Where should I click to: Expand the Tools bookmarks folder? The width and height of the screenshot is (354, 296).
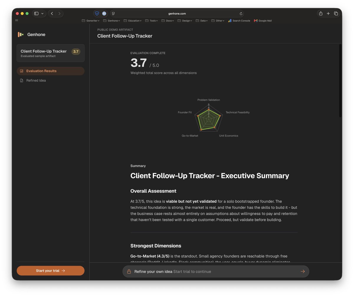pyautogui.click(x=151, y=21)
